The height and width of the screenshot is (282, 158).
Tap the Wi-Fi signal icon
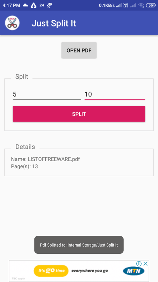pyautogui.click(x=141, y=5)
